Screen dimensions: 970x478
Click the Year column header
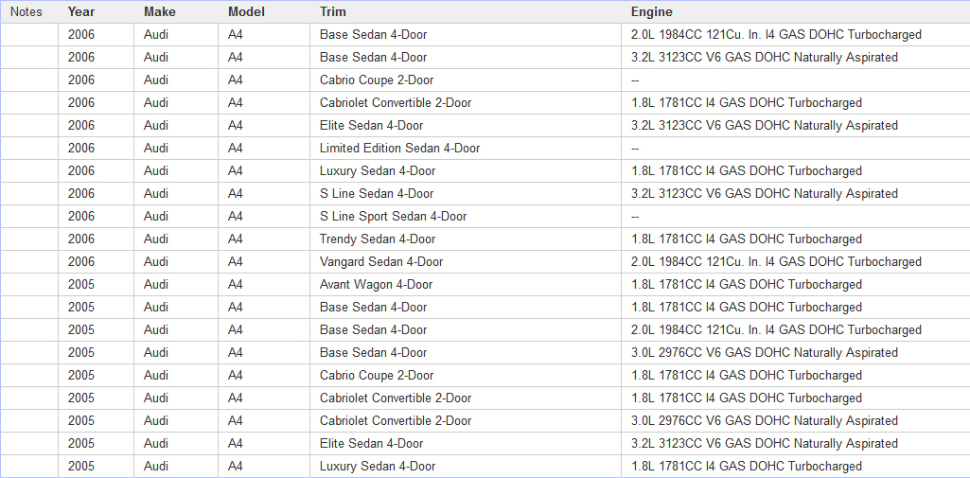(81, 12)
